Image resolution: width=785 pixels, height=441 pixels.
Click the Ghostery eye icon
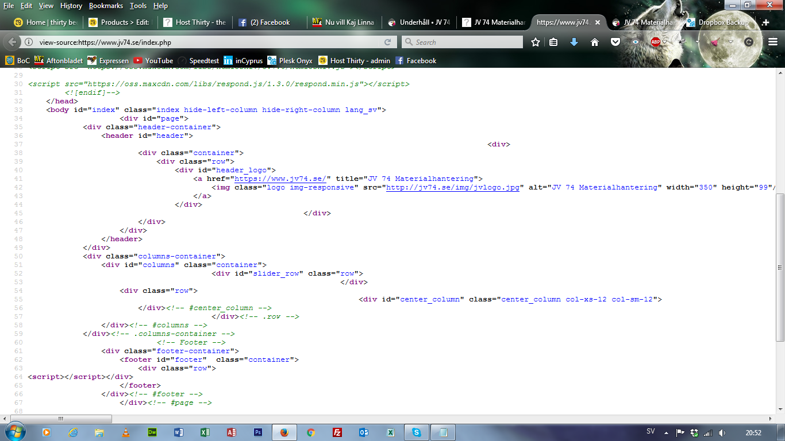[x=636, y=42]
